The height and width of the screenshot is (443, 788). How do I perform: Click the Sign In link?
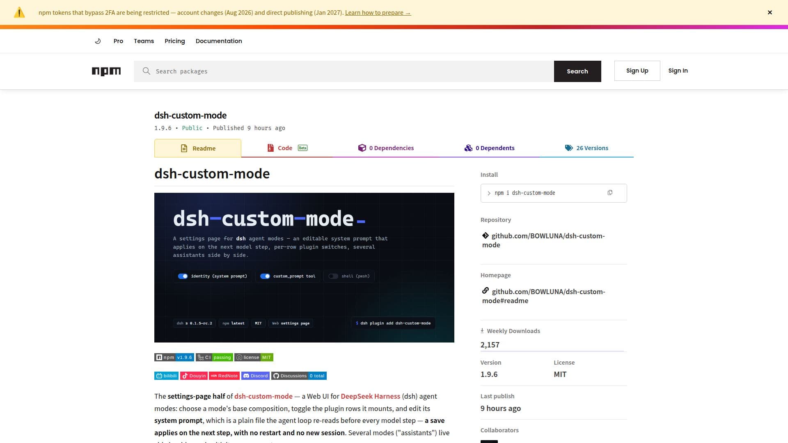[x=678, y=71]
